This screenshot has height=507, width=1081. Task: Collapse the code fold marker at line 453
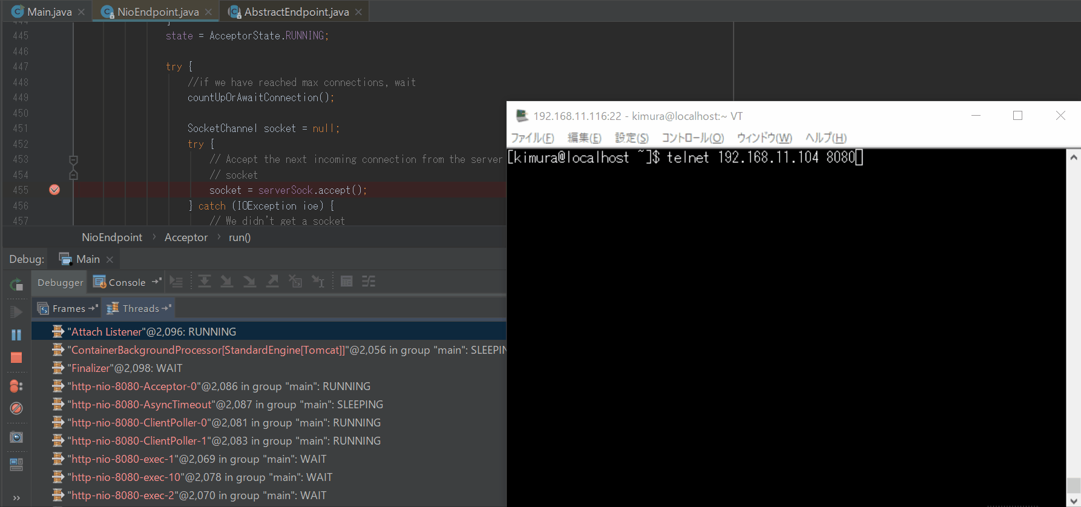click(73, 160)
